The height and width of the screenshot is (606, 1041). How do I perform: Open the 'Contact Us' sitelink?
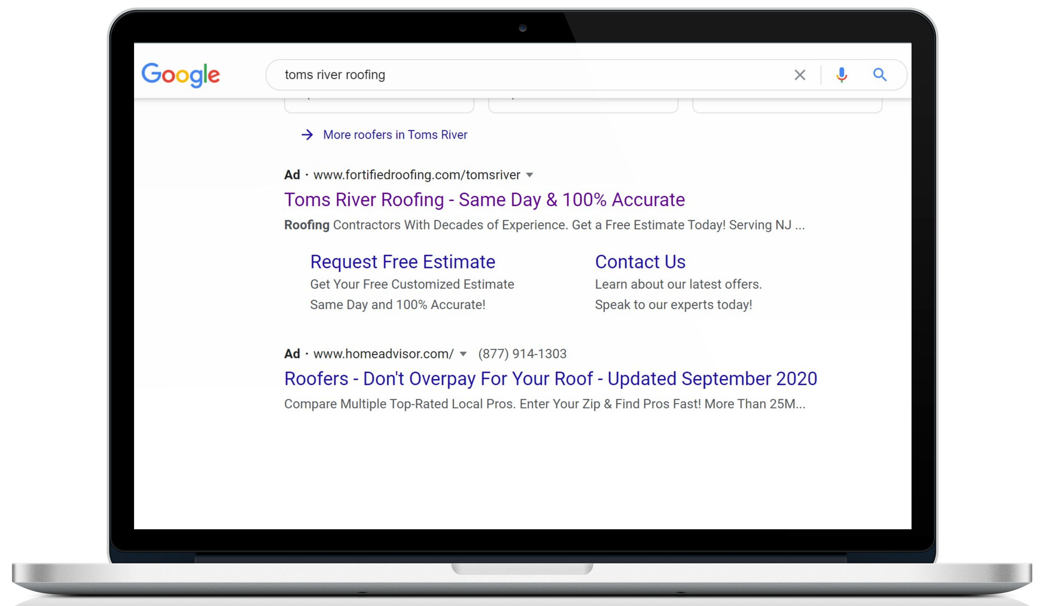click(640, 262)
